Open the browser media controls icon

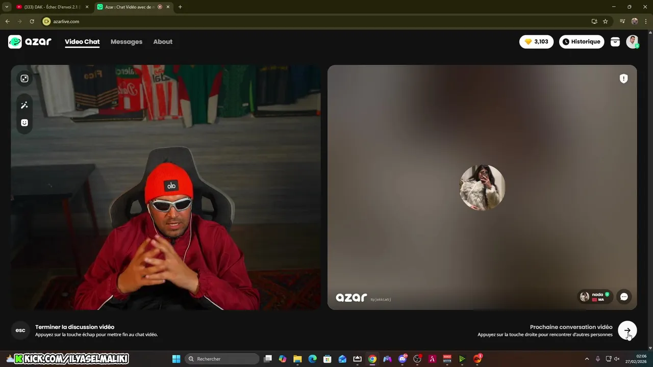pyautogui.click(x=622, y=21)
